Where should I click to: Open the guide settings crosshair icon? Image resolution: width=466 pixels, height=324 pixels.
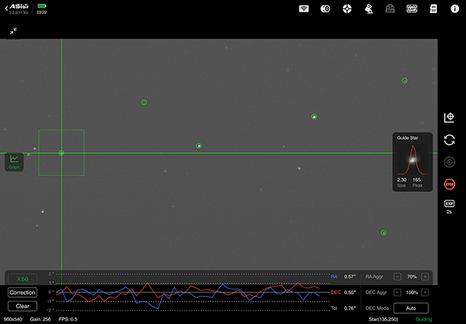(347, 9)
